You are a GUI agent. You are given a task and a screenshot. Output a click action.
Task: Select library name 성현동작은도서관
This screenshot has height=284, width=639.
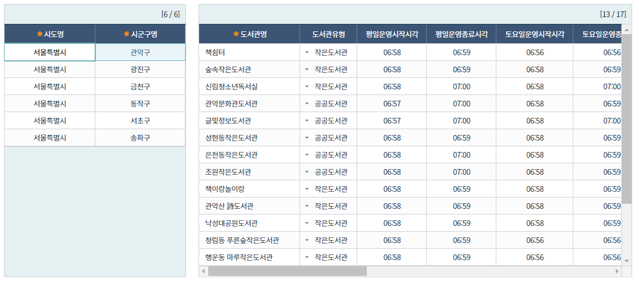point(249,138)
